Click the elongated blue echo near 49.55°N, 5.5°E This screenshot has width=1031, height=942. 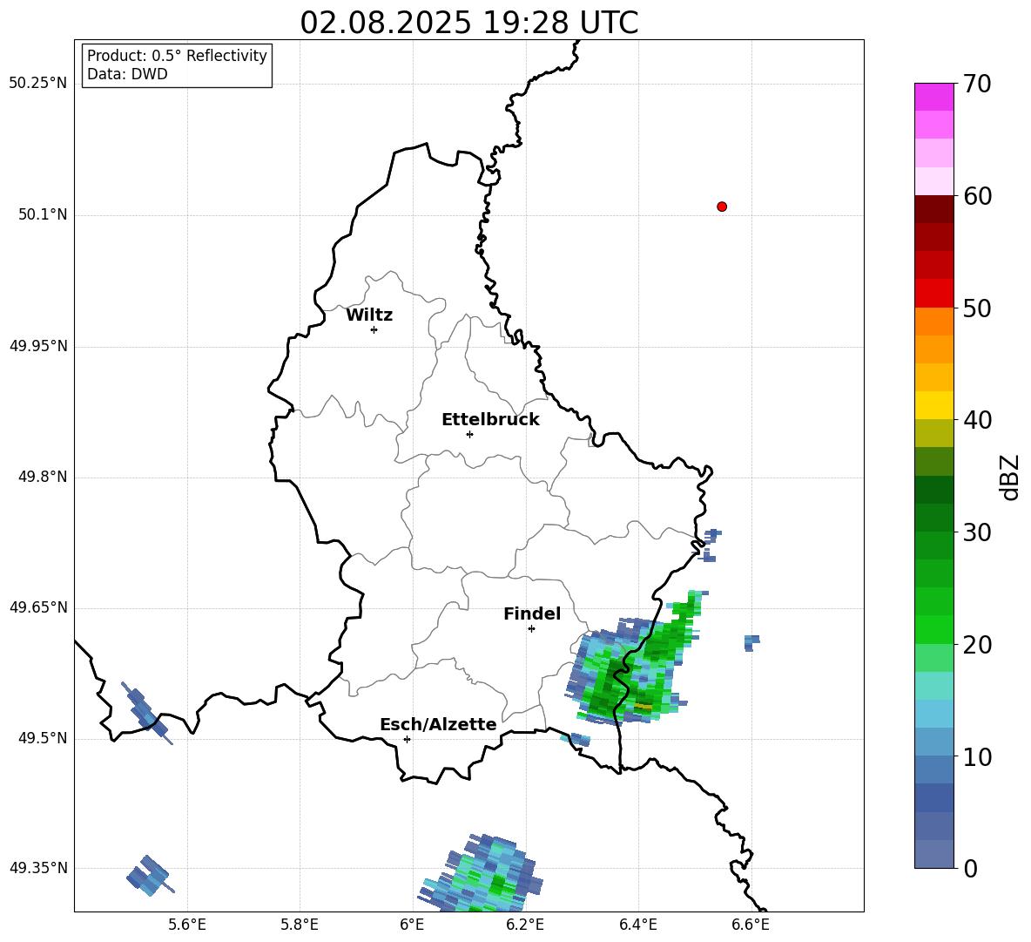click(146, 713)
